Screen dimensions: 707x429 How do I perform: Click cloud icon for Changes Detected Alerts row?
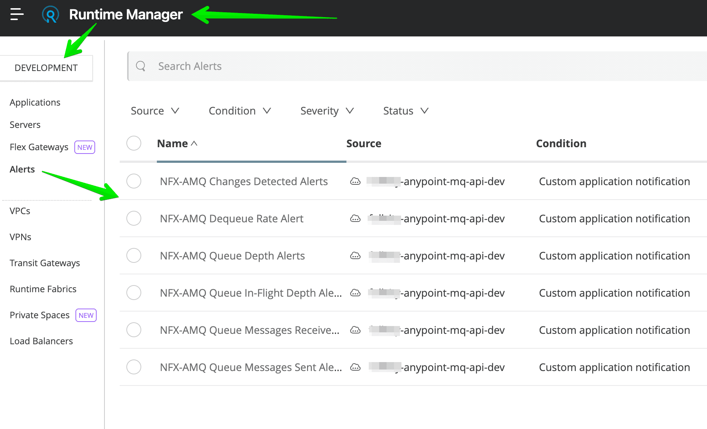355,181
